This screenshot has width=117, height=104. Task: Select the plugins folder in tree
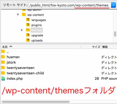click(x=37, y=25)
